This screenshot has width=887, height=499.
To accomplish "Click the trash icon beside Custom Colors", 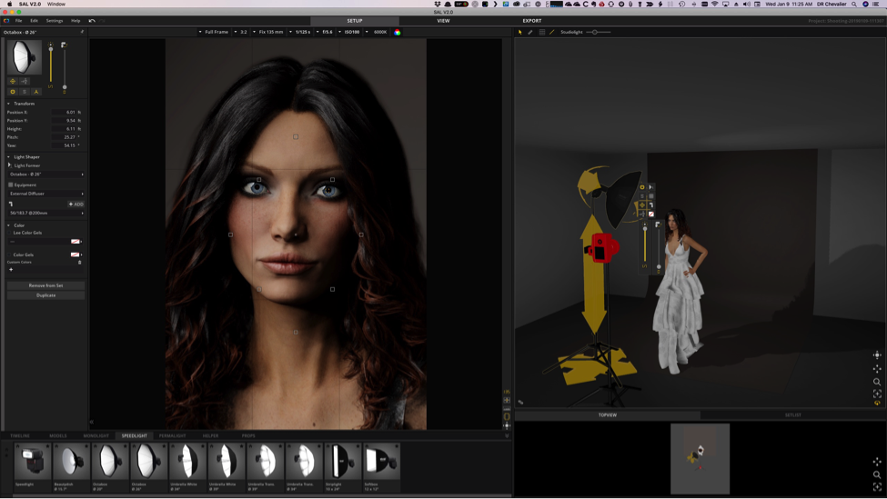I will (80, 262).
